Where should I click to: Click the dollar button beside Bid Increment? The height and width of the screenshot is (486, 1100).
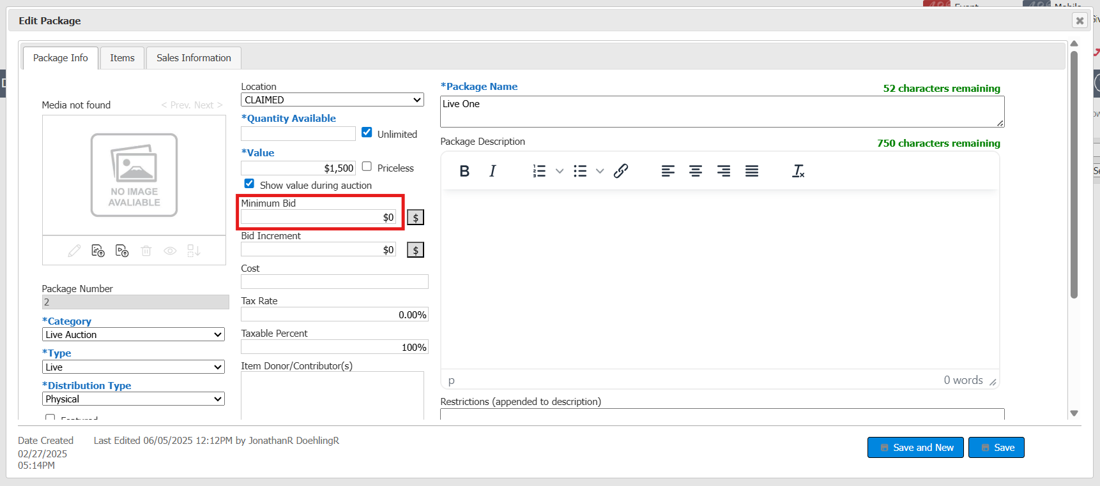coord(415,250)
